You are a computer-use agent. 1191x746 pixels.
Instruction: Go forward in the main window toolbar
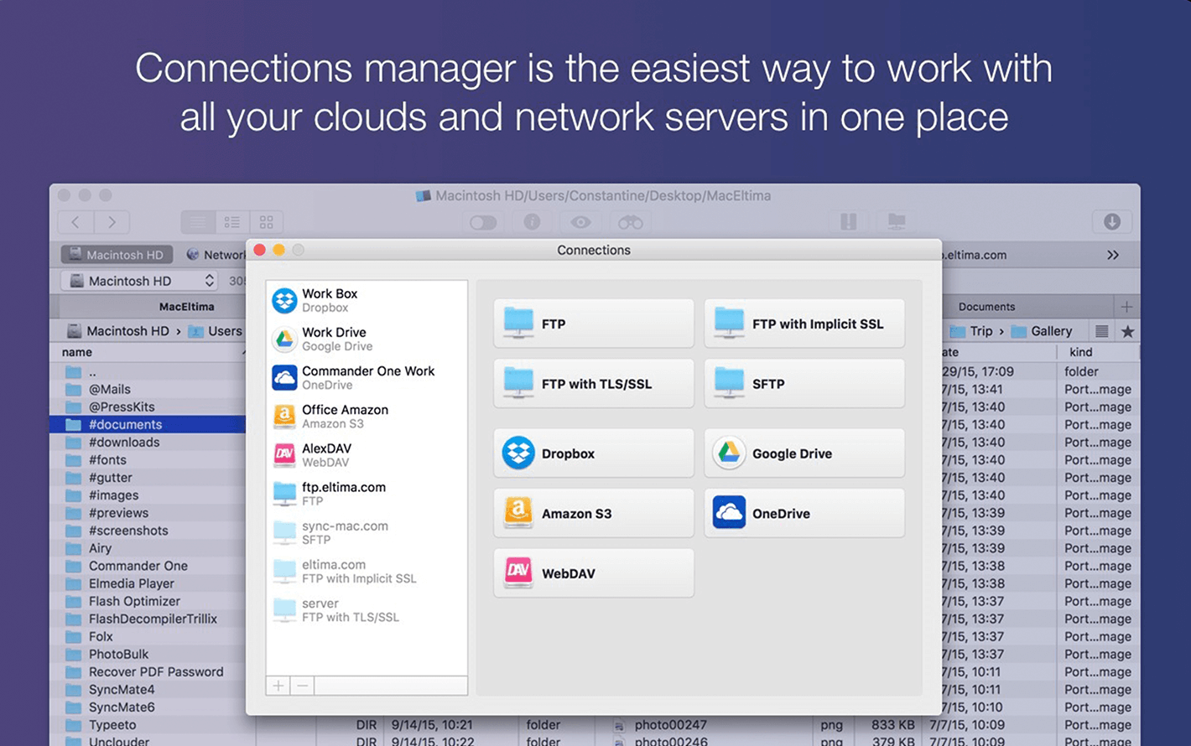point(112,222)
